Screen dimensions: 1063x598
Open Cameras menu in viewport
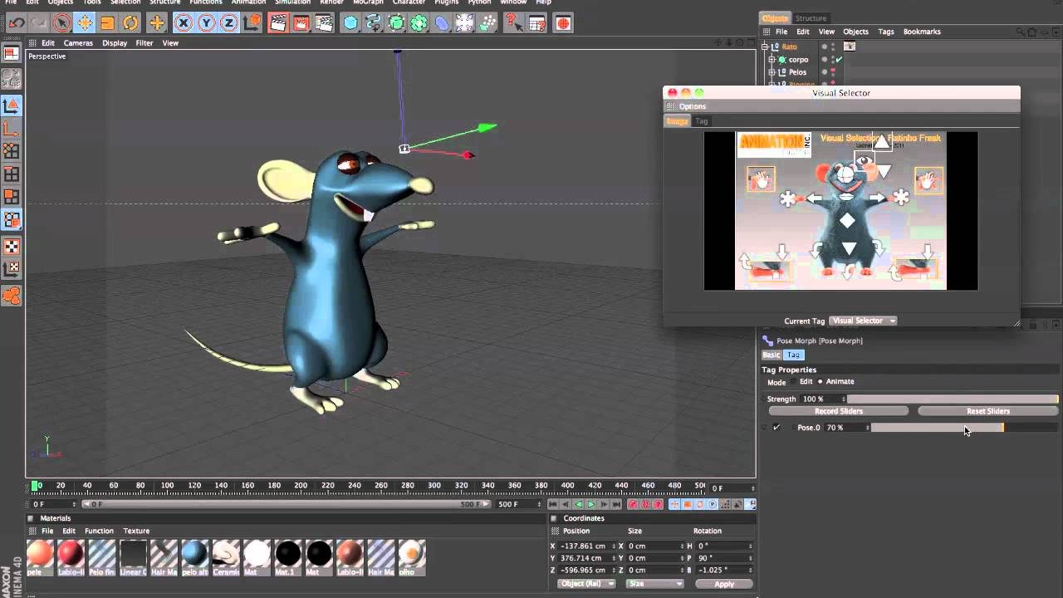(78, 43)
